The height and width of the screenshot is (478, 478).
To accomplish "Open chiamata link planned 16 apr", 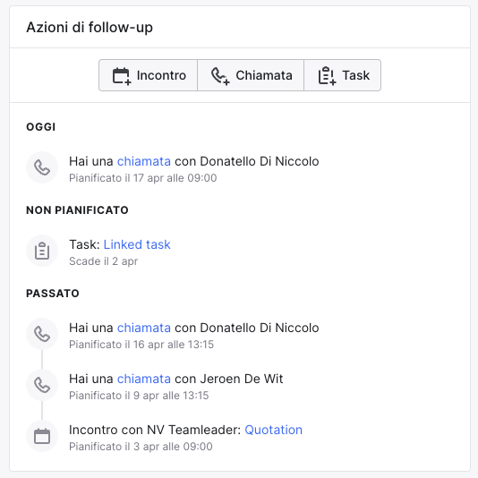I will coord(143,328).
